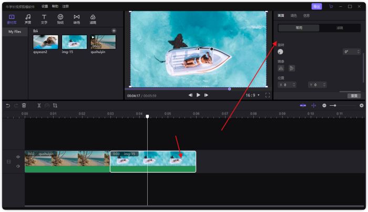Turn the rotation dial knob
Viewport: 368px width, 212px height.
280,52
